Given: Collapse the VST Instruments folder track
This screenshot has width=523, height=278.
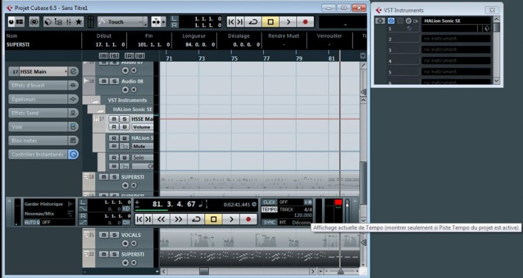Looking at the screenshot, I should point(95,100).
